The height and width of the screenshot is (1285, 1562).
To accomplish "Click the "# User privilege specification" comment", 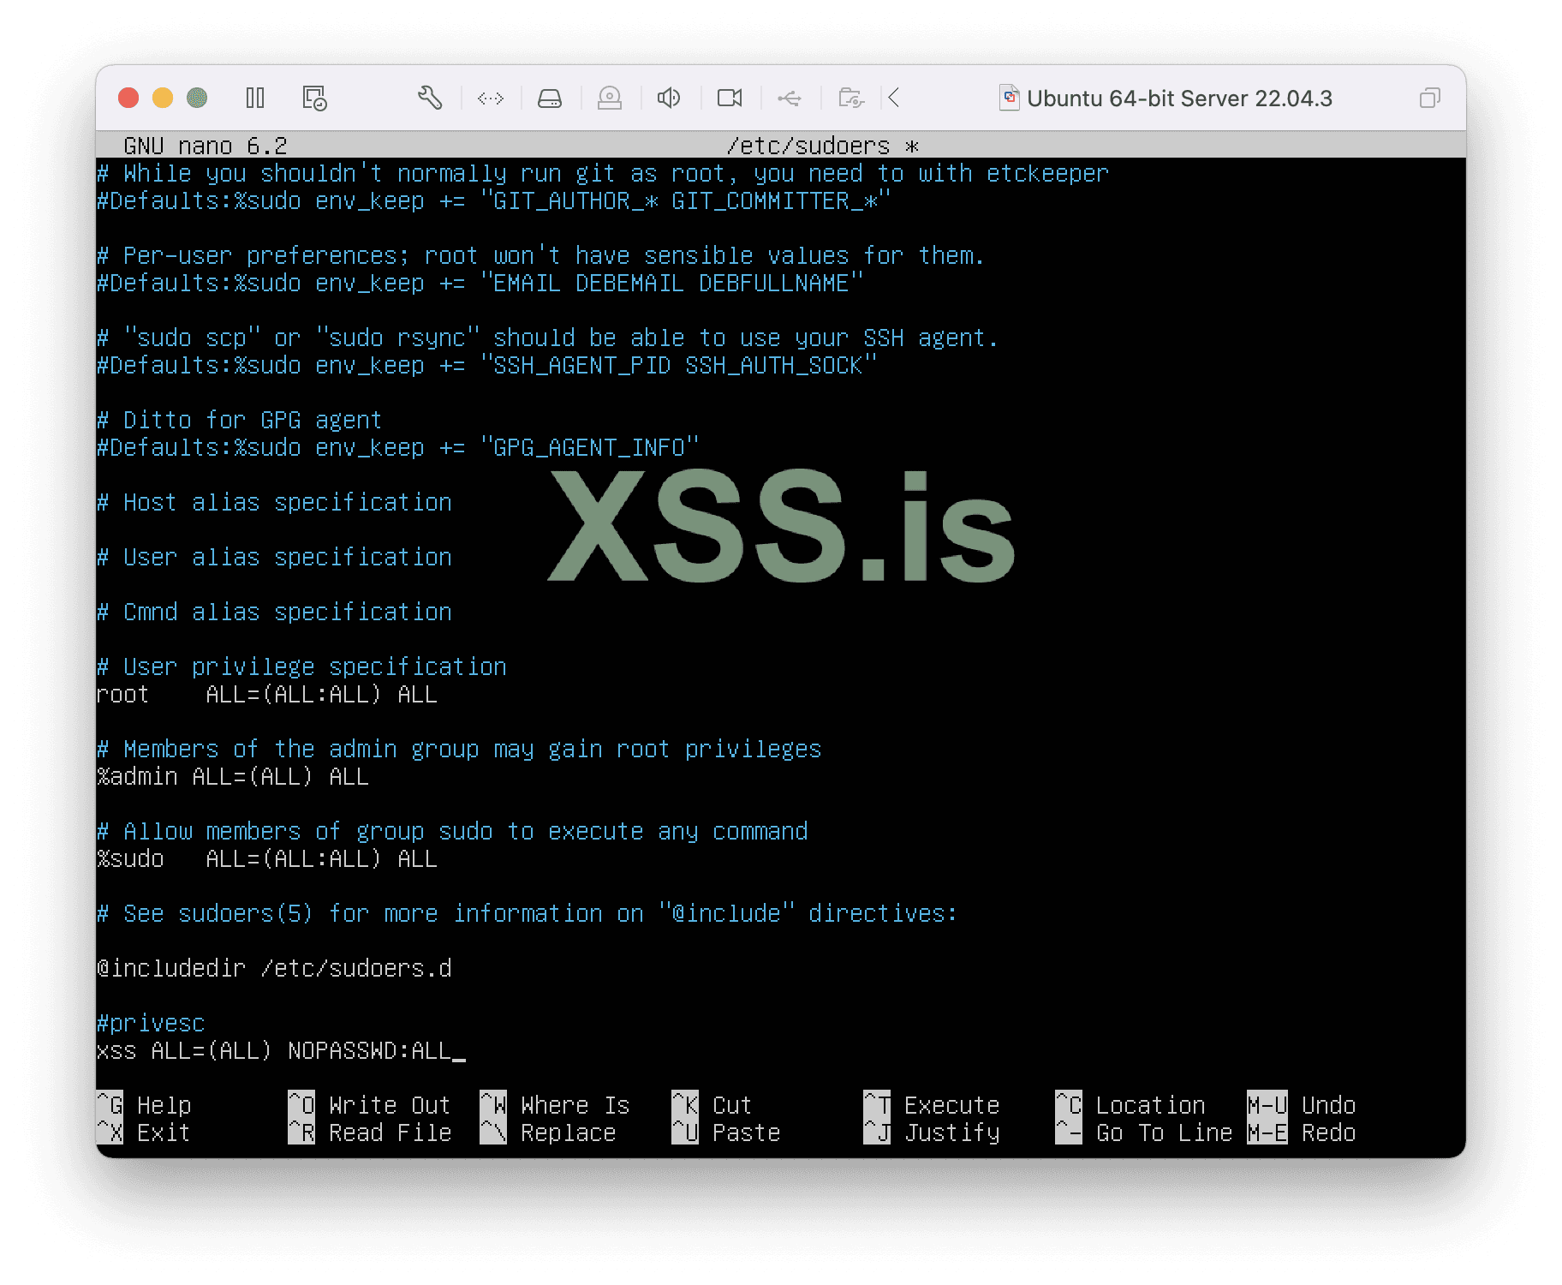I will pos(301,666).
